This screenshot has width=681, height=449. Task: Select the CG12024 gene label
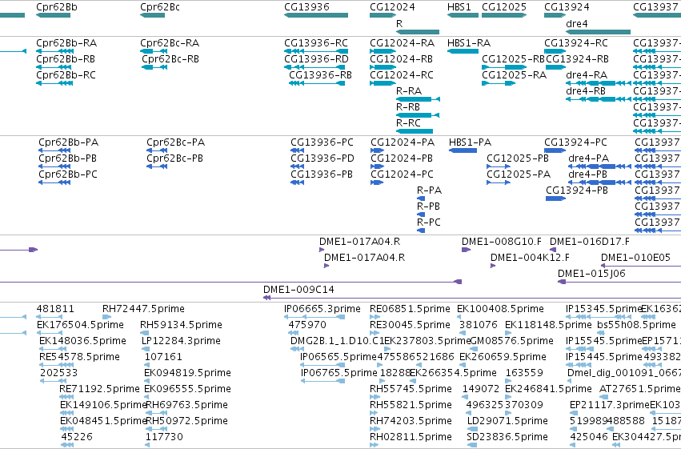[x=392, y=7]
